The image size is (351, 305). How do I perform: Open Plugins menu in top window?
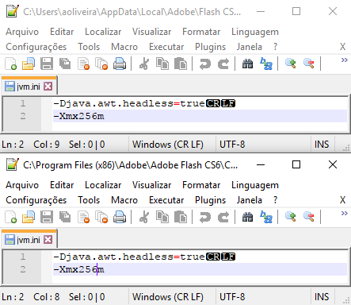pos(210,47)
